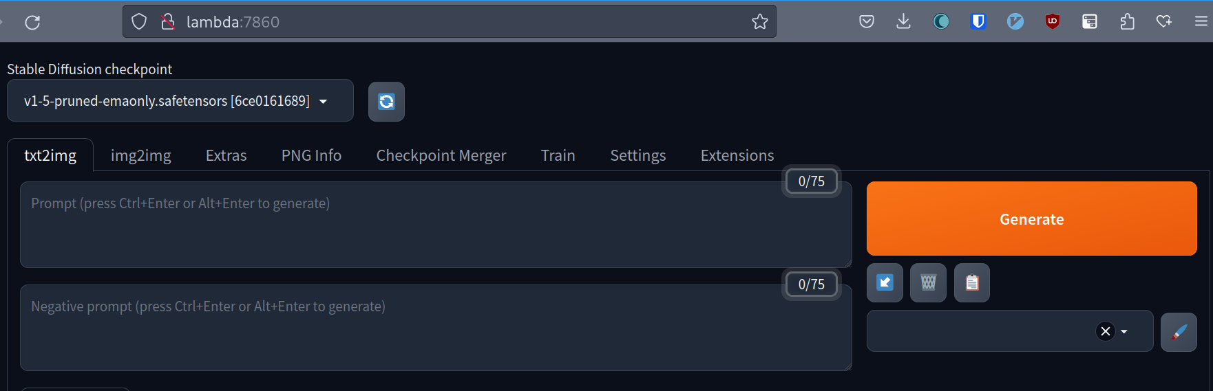Open the Firefox hamburger menu

pyautogui.click(x=1201, y=21)
